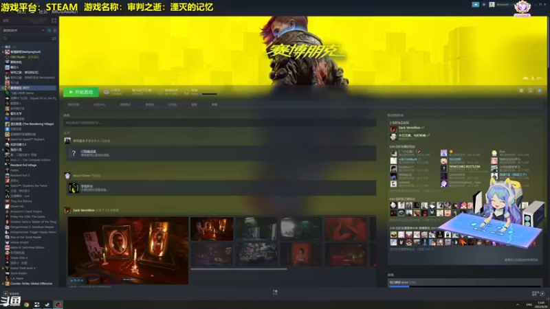Open large candlelit screenshot by Zack Vermillion
Image resolution: width=550 pixels, height=309 pixels.
(128, 251)
